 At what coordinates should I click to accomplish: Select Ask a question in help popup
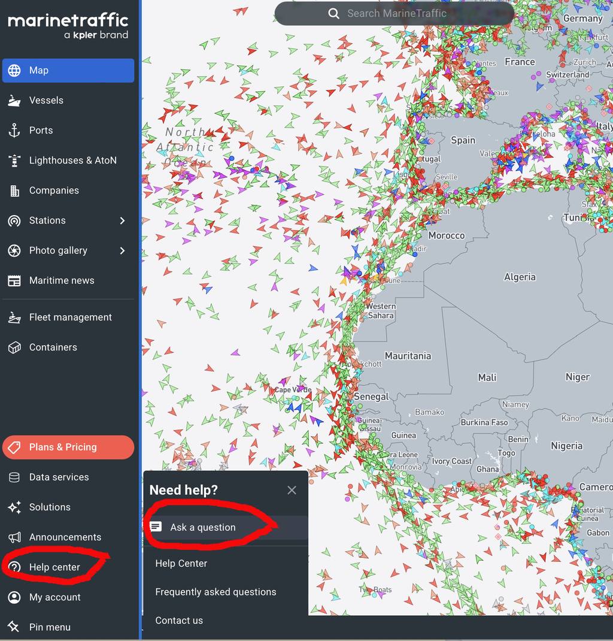click(x=202, y=528)
